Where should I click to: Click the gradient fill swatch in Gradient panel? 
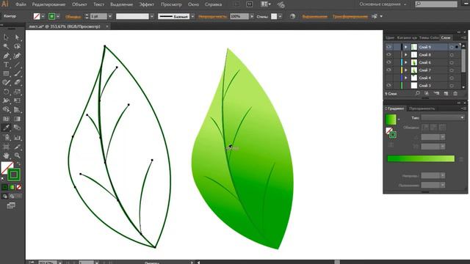pos(391,120)
